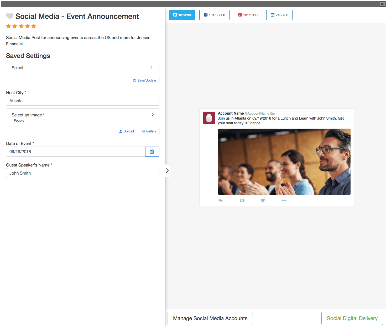The height and width of the screenshot is (327, 386).
Task: Open the Saved Settings Select dropdown
Action: pos(83,68)
